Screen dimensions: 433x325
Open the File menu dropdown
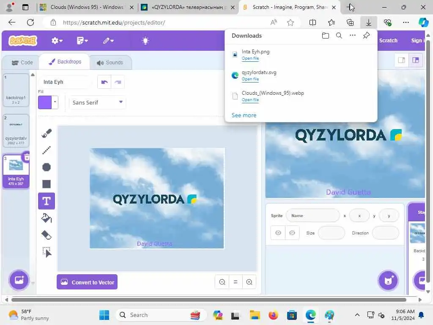pyautogui.click(x=82, y=41)
